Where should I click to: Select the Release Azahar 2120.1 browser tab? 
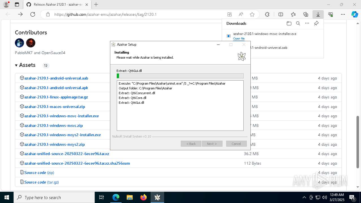58,5
